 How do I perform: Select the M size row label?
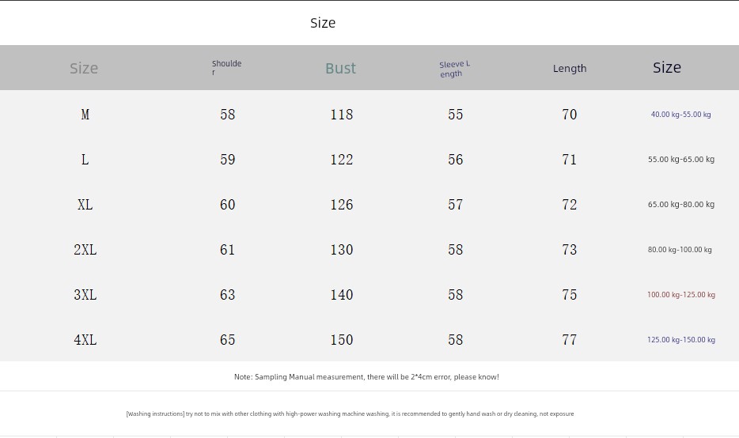click(85, 115)
